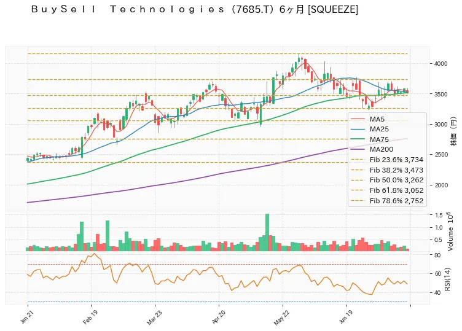Click the 4000 price axis label

[440, 64]
